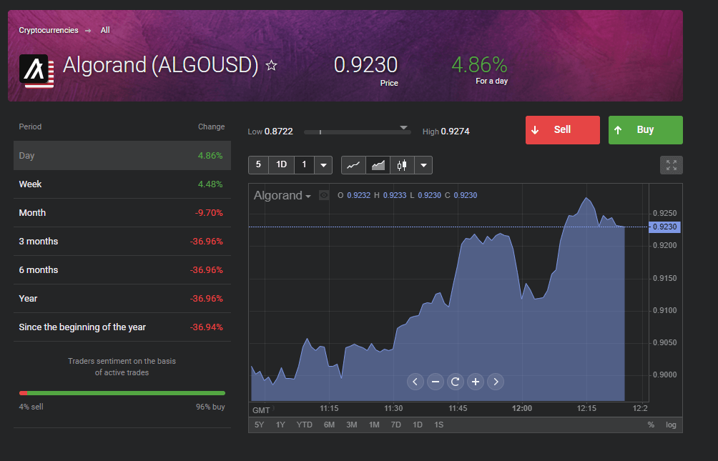
Task: Switch chart range to YTD
Action: coord(304,425)
